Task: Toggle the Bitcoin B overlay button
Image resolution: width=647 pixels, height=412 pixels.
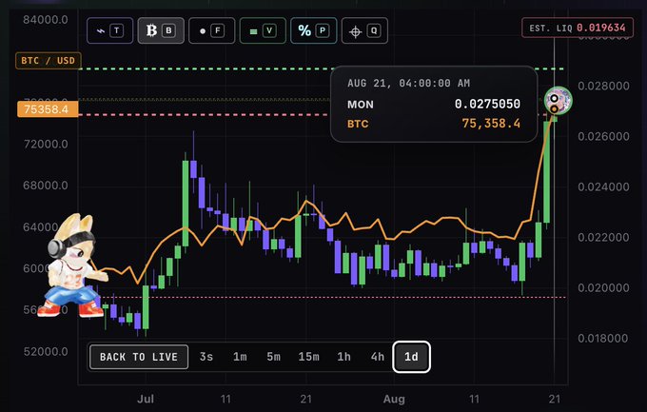Action: pos(161,30)
